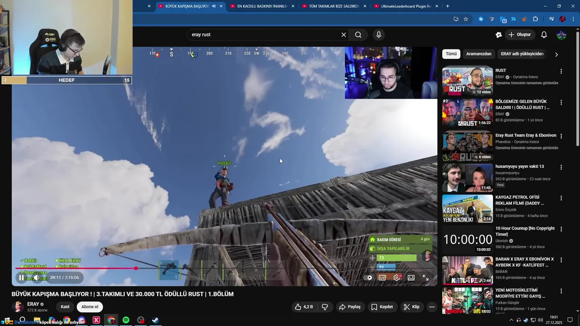Open a new browser tab
Image resolution: width=580 pixels, height=326 pixels.
(x=448, y=6)
